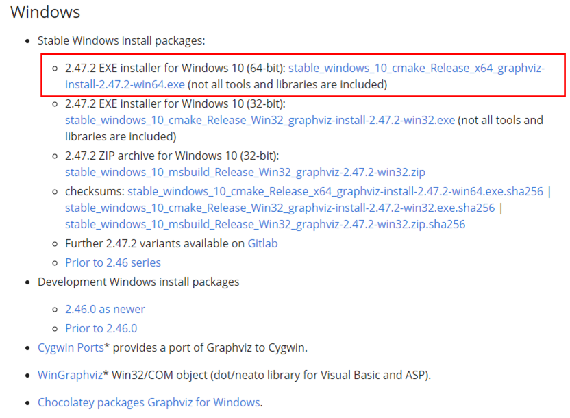The height and width of the screenshot is (418, 570).
Task: Open the win32.exe.sha256 checksum link
Action: click(280, 208)
